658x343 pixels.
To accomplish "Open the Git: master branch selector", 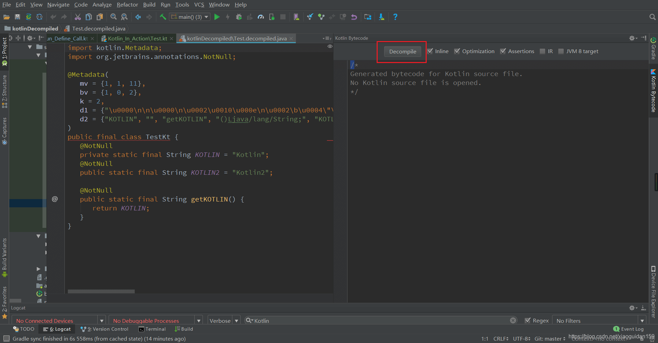I will coord(550,339).
